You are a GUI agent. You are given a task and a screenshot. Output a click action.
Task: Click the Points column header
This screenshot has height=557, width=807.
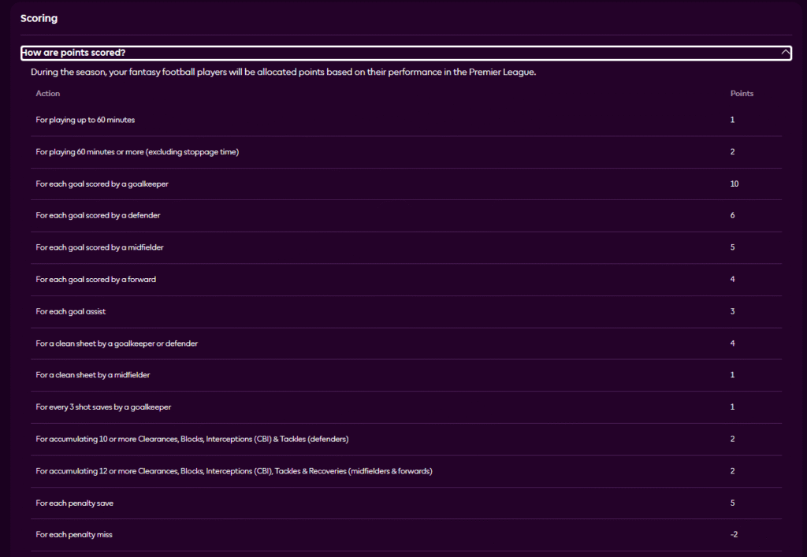742,94
